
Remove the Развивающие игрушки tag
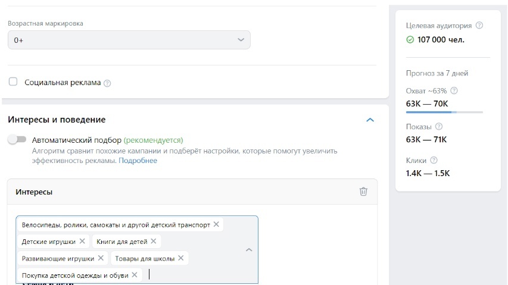(x=101, y=258)
